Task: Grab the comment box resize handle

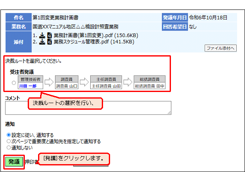Action: (x=169, y=113)
